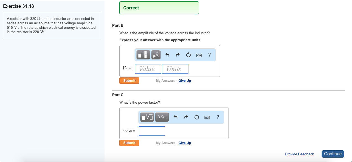
Task: Click undo arrow in Part C toolbar
Action: [x=175, y=117]
